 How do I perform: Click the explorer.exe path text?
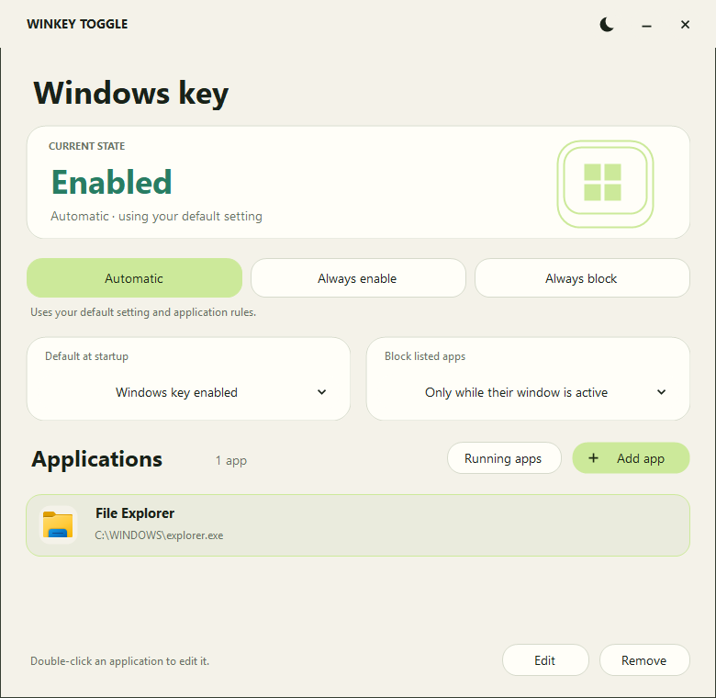[159, 535]
